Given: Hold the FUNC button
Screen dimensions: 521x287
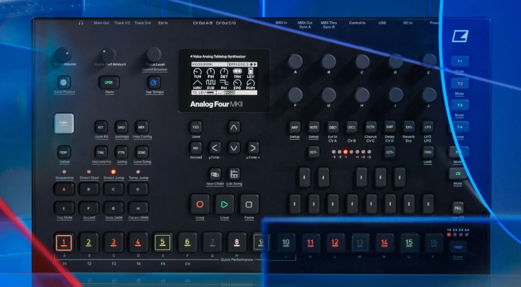Looking at the screenshot, I should (64, 123).
